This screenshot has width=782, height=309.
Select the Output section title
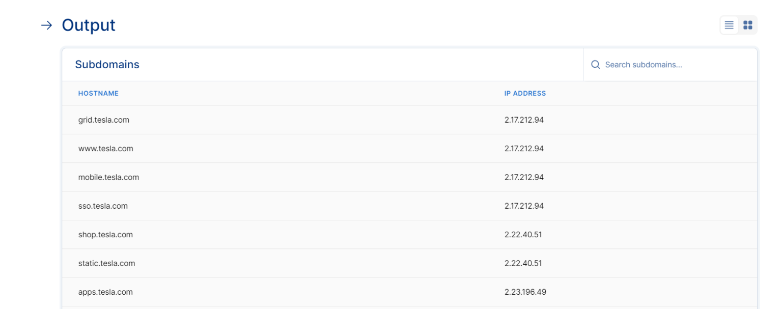[88, 24]
